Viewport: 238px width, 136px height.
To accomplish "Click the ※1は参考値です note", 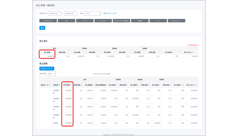I will [193, 45].
